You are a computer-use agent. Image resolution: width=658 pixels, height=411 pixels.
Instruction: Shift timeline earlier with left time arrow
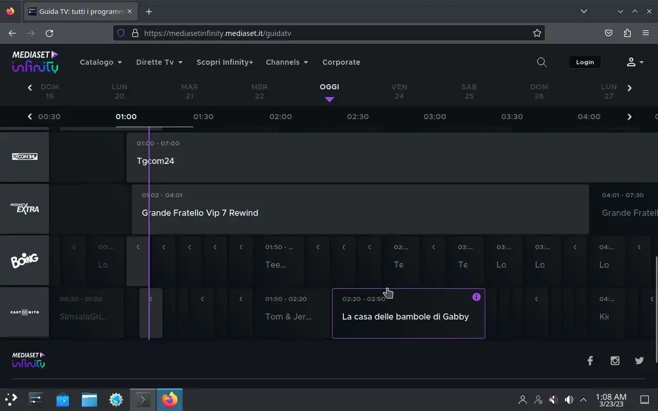(x=30, y=117)
